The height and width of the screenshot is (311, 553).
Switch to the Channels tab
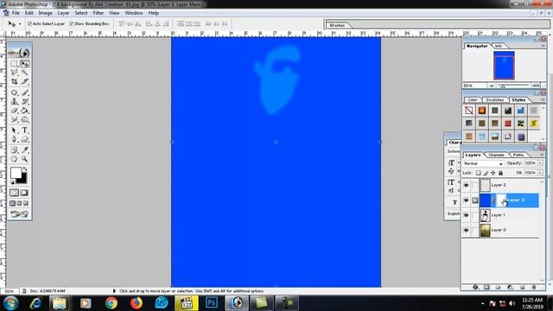point(496,155)
